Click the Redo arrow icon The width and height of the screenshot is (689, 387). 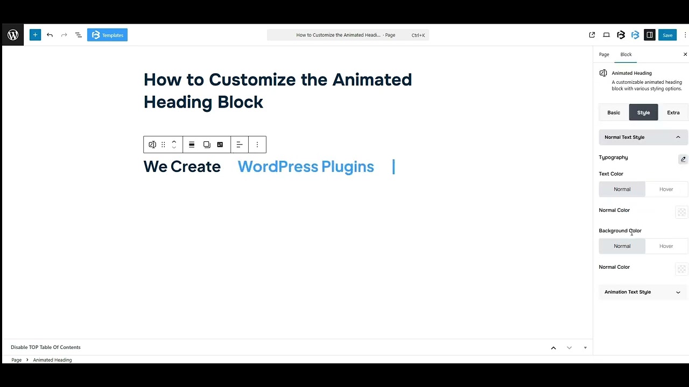pos(64,35)
